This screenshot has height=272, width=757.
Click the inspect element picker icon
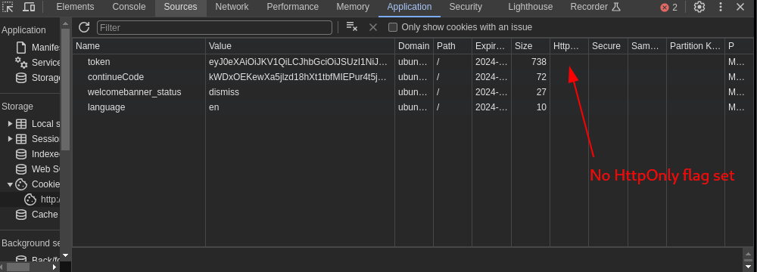8,7
